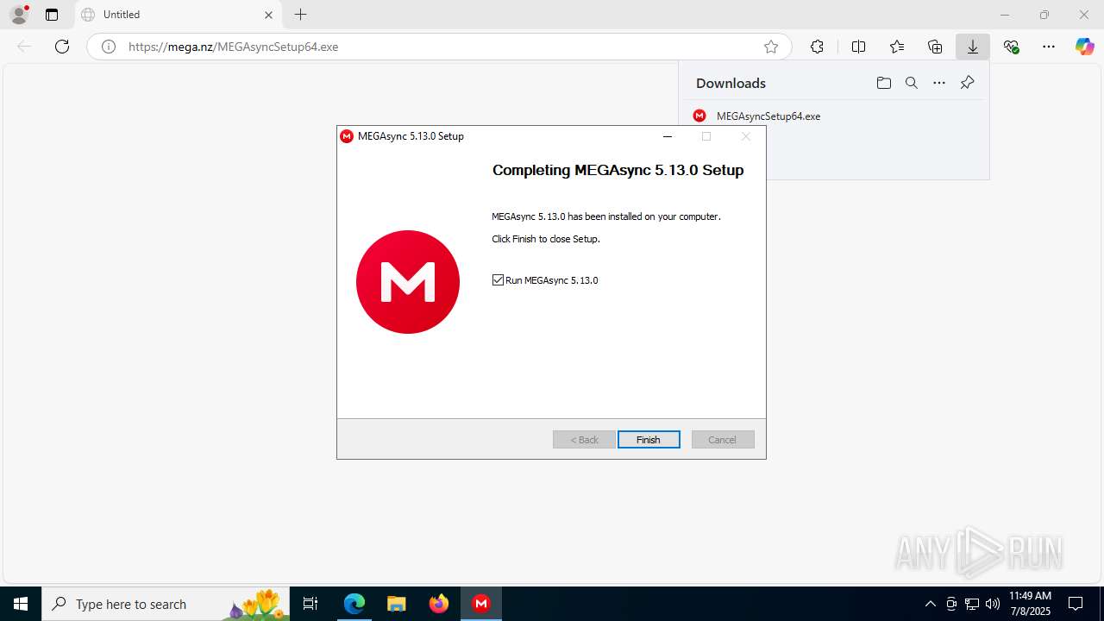View site information icon in address bar
1104x621 pixels.
[109, 47]
